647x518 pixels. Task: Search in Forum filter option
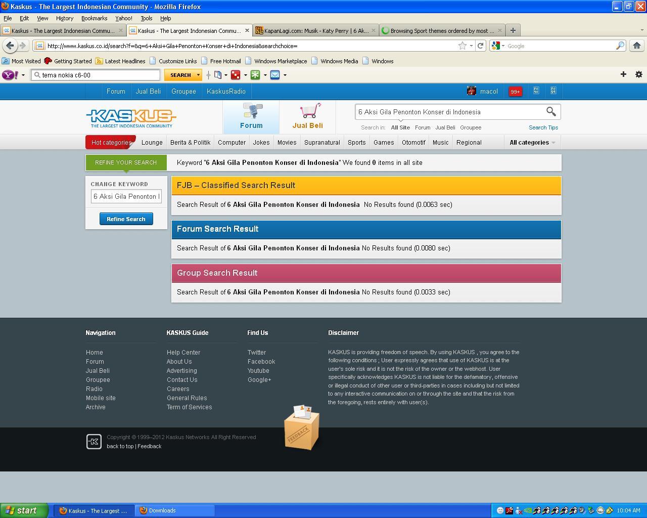(423, 127)
